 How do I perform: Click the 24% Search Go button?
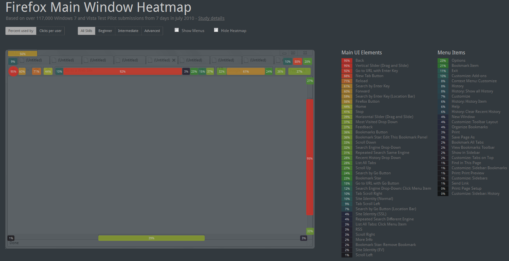269,71
